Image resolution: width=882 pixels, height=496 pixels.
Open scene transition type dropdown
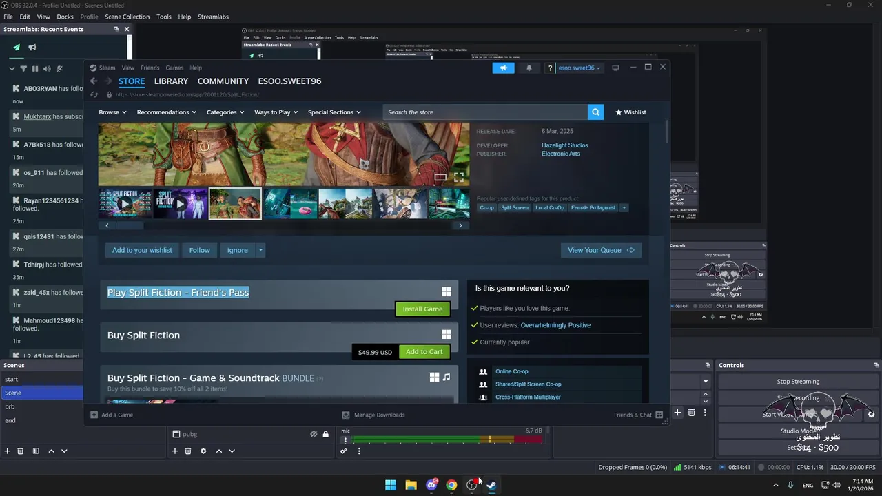click(x=706, y=381)
